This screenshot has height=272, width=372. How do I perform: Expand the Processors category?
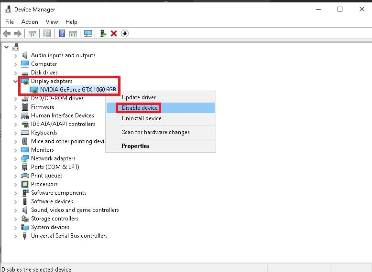tap(15, 185)
